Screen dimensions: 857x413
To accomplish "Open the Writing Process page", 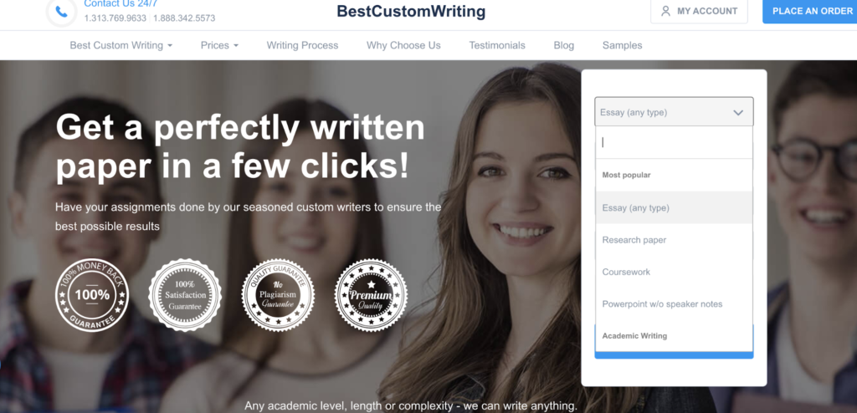I will (x=302, y=45).
